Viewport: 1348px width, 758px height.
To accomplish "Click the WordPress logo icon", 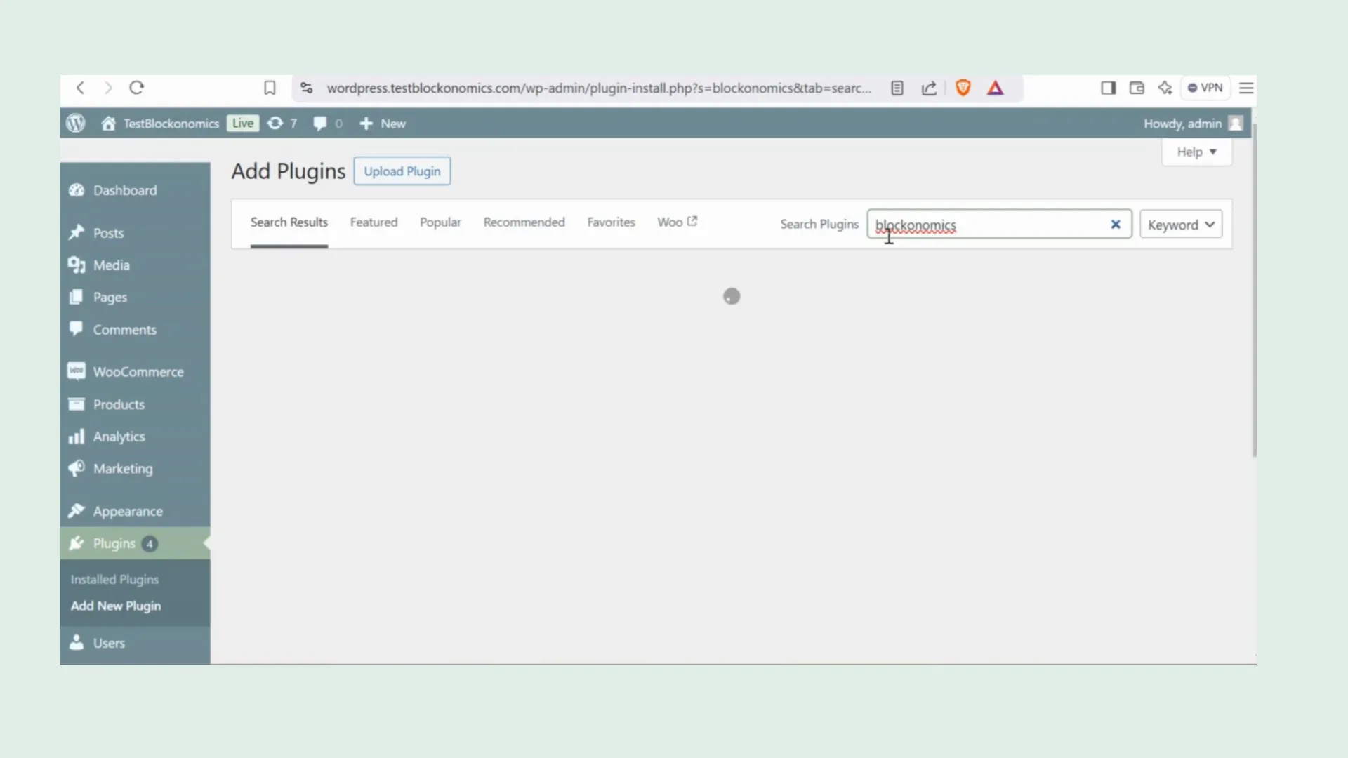I will pos(75,123).
